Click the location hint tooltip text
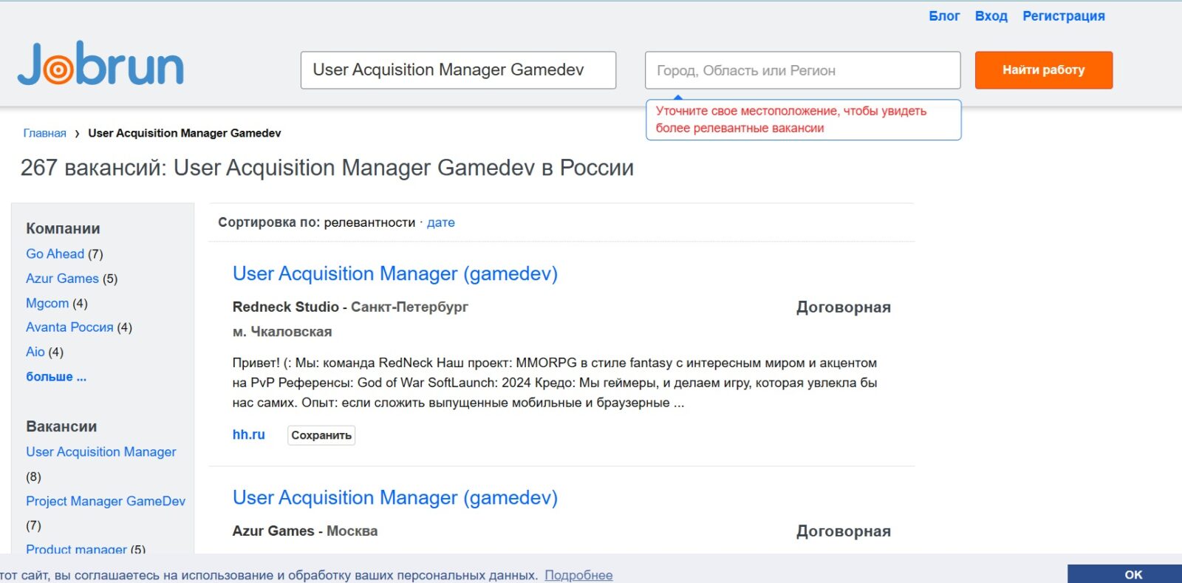 tap(791, 120)
